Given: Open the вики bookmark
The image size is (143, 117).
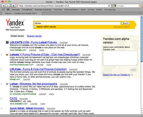Looking at the screenshot, I should (x=83, y=10).
